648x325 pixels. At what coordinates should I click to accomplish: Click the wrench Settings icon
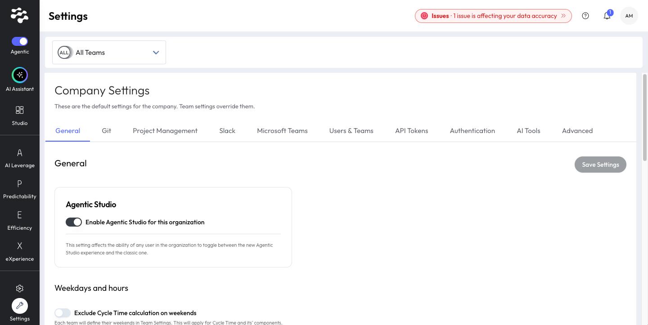(20, 306)
